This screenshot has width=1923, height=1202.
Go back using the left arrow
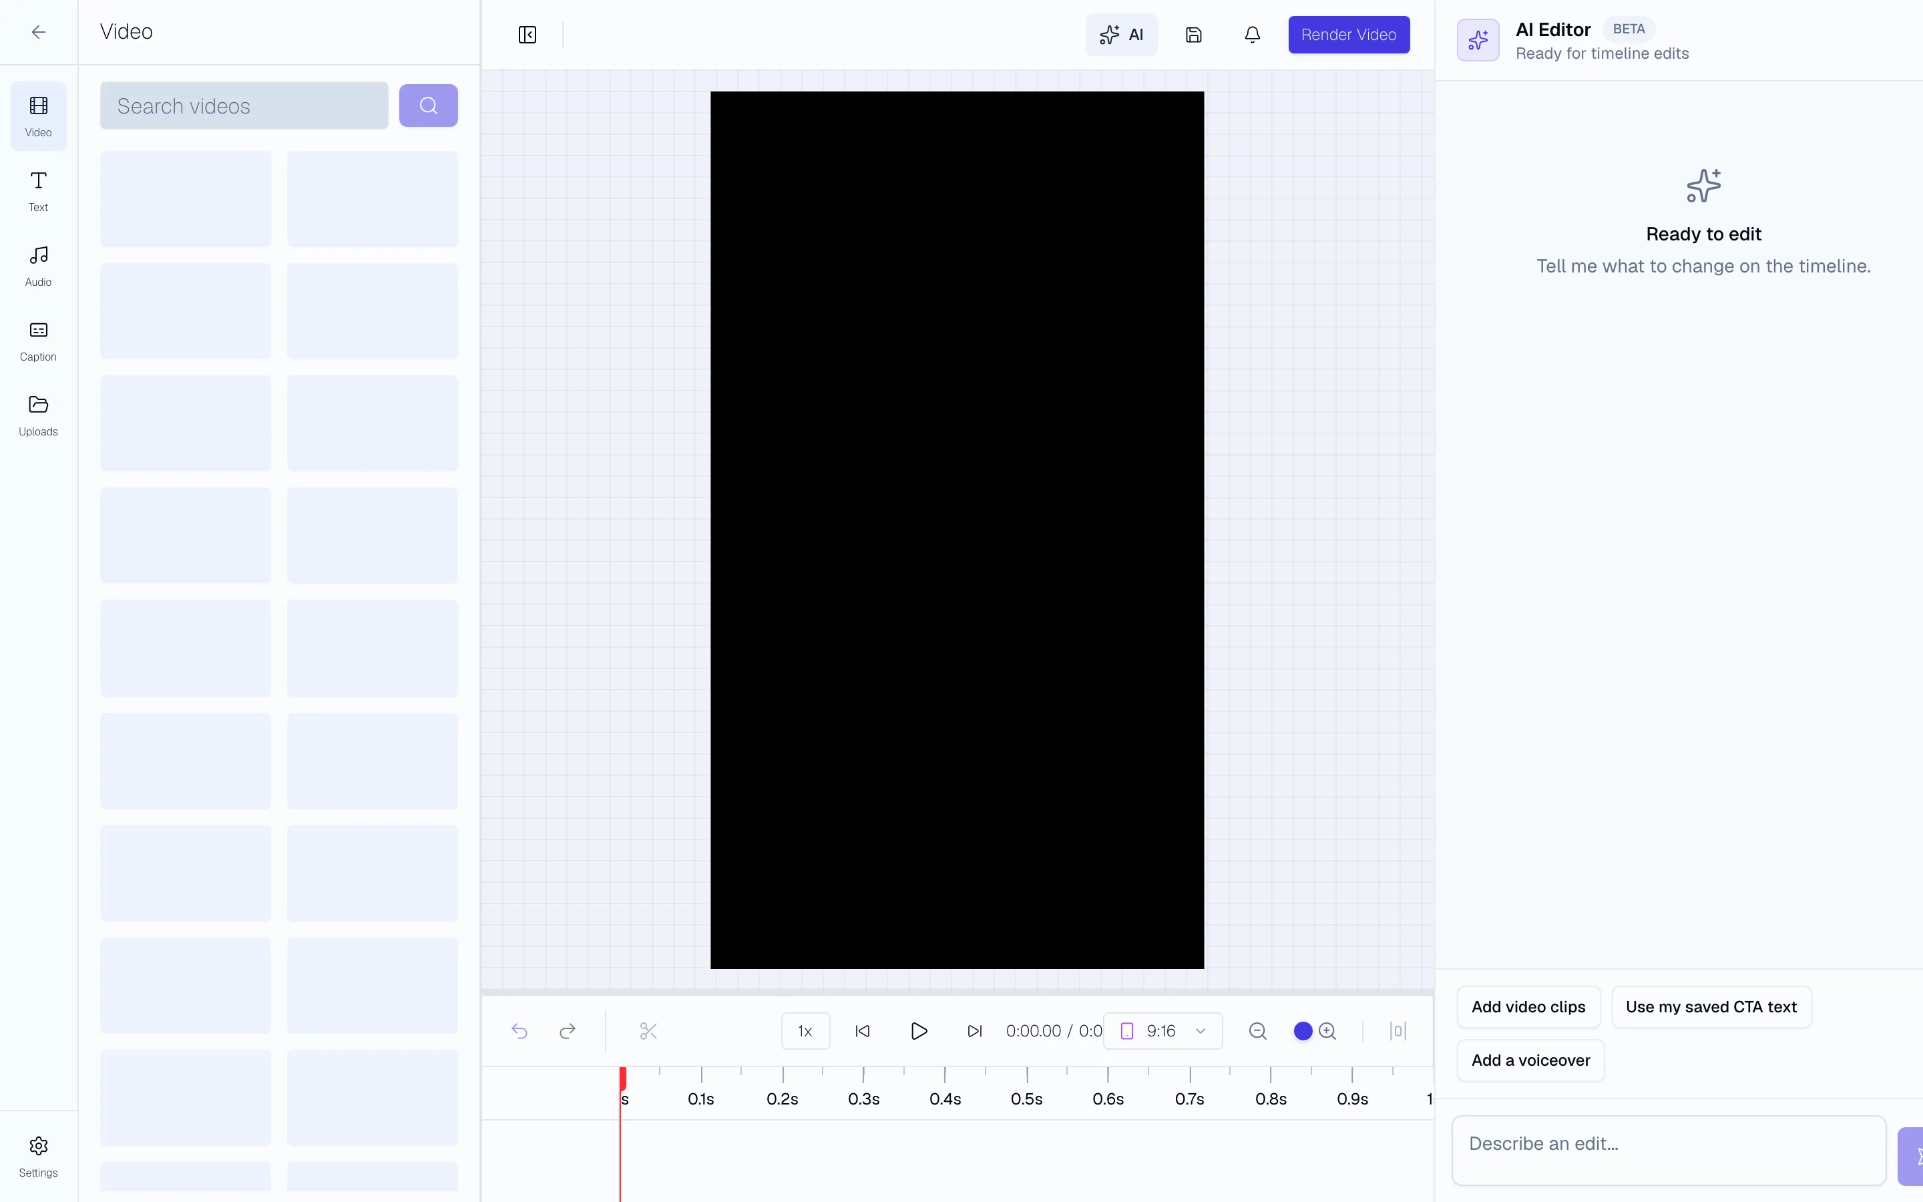click(38, 32)
